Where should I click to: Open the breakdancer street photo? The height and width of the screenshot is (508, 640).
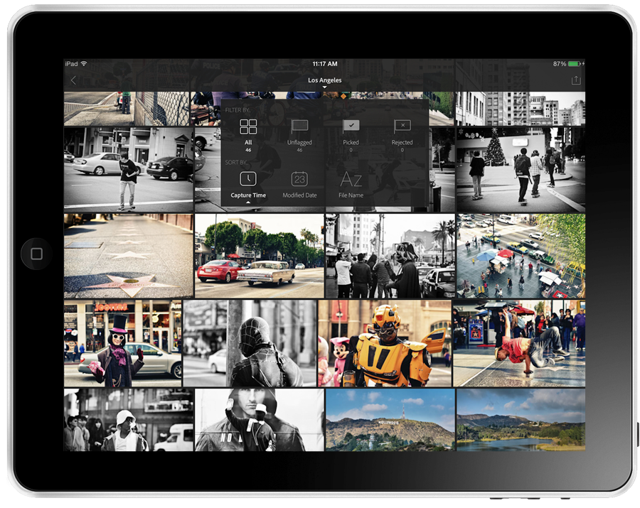pyautogui.click(x=519, y=343)
